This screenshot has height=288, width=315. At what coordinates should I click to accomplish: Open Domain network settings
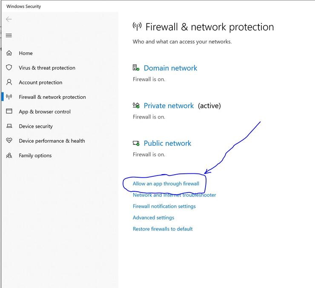point(170,68)
